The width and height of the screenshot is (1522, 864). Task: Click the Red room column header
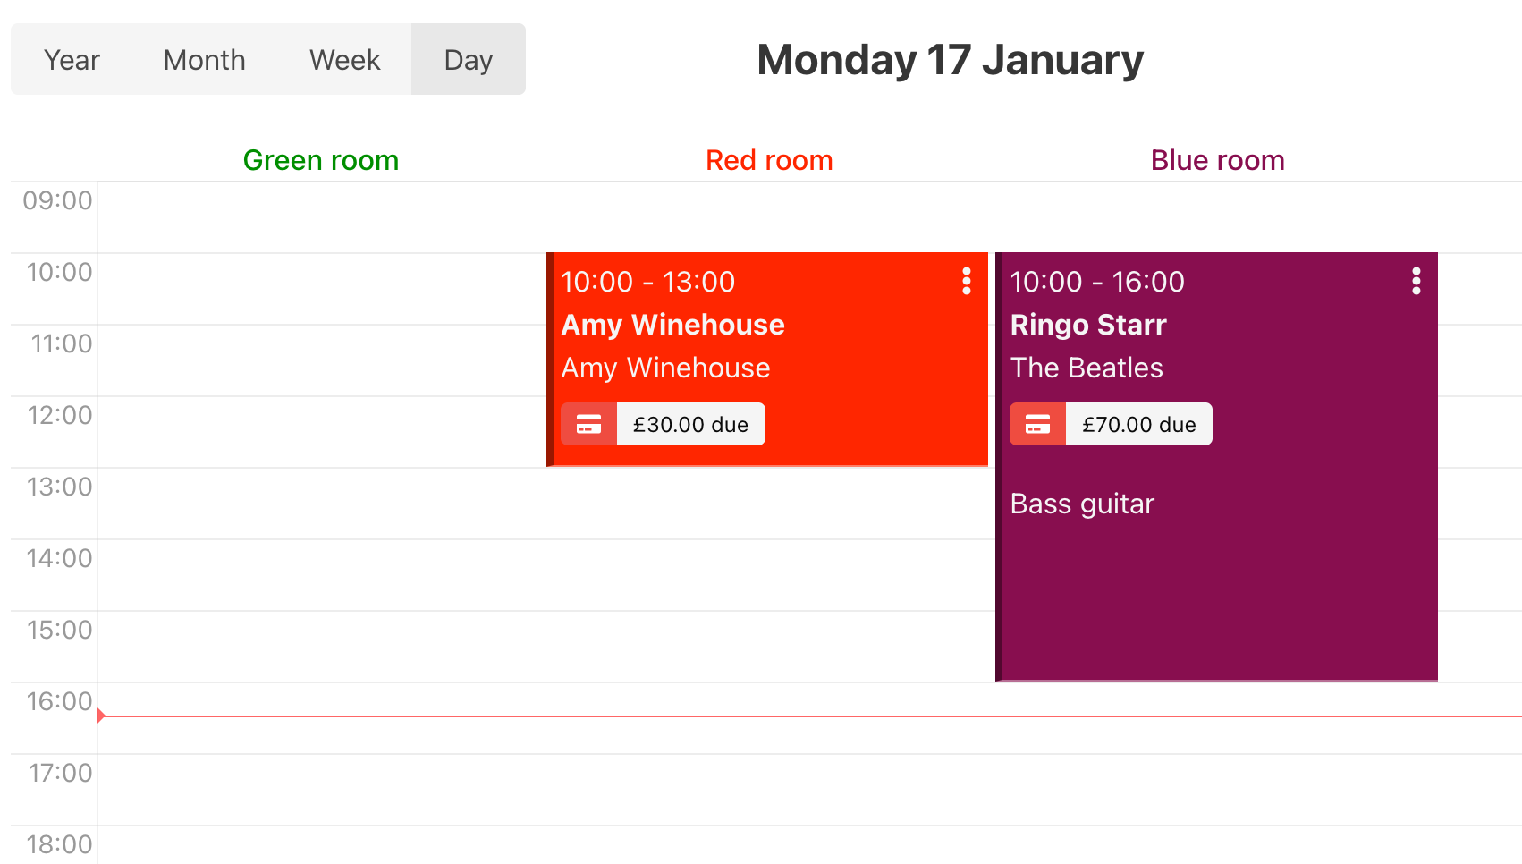pyautogui.click(x=768, y=160)
